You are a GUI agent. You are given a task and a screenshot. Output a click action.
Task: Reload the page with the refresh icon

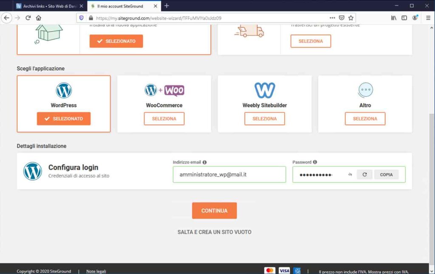tap(28, 18)
